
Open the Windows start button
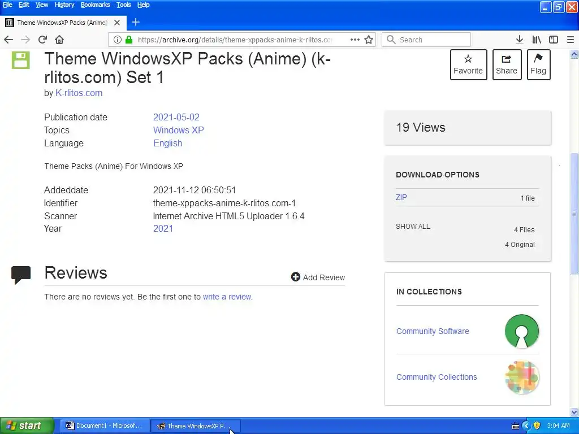pos(27,426)
